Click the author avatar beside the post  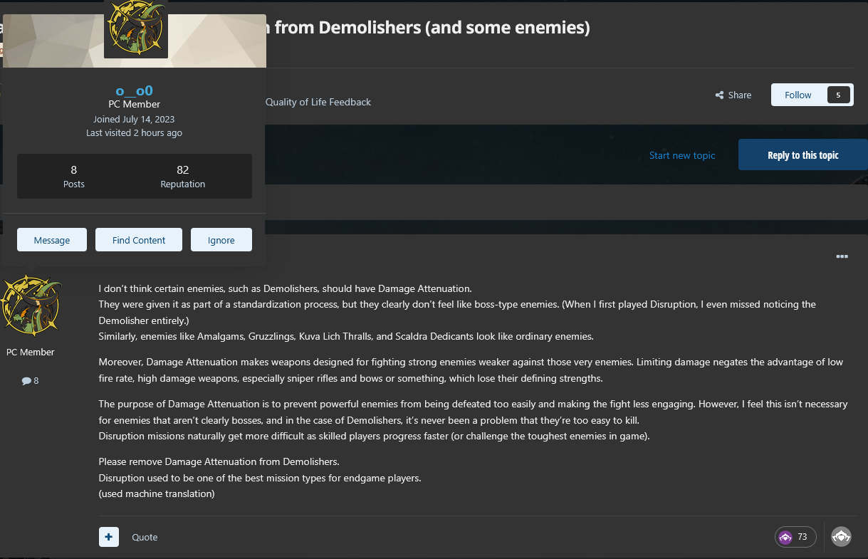coord(30,304)
